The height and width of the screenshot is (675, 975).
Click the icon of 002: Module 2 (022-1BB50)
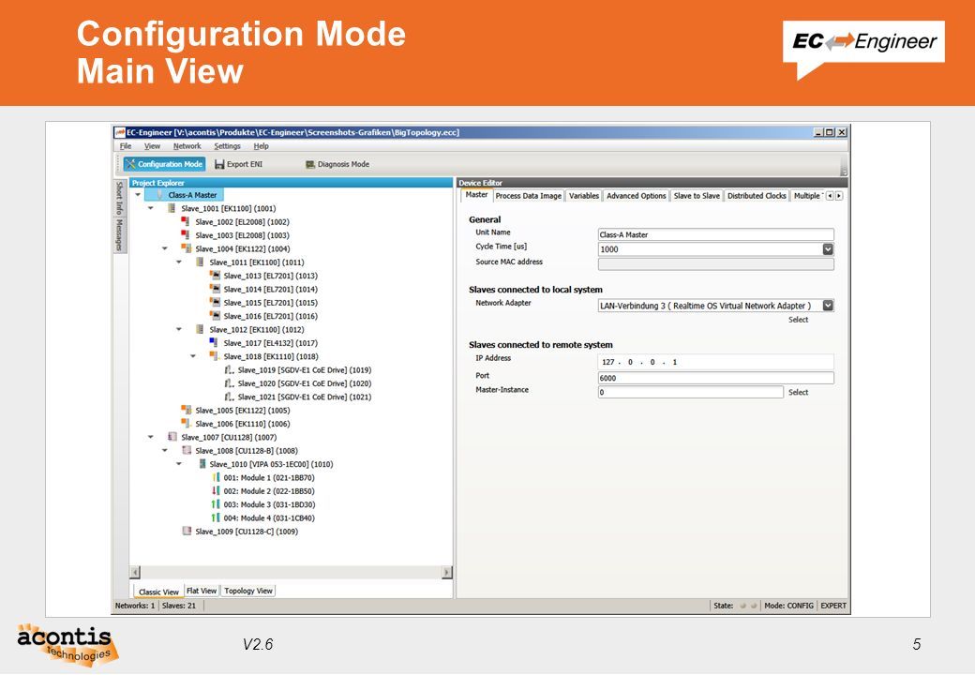[215, 491]
